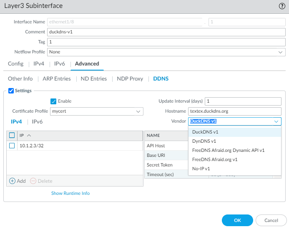Click the help question mark icon
This screenshot has width=289, height=232.
pyautogui.click(x=282, y=6)
